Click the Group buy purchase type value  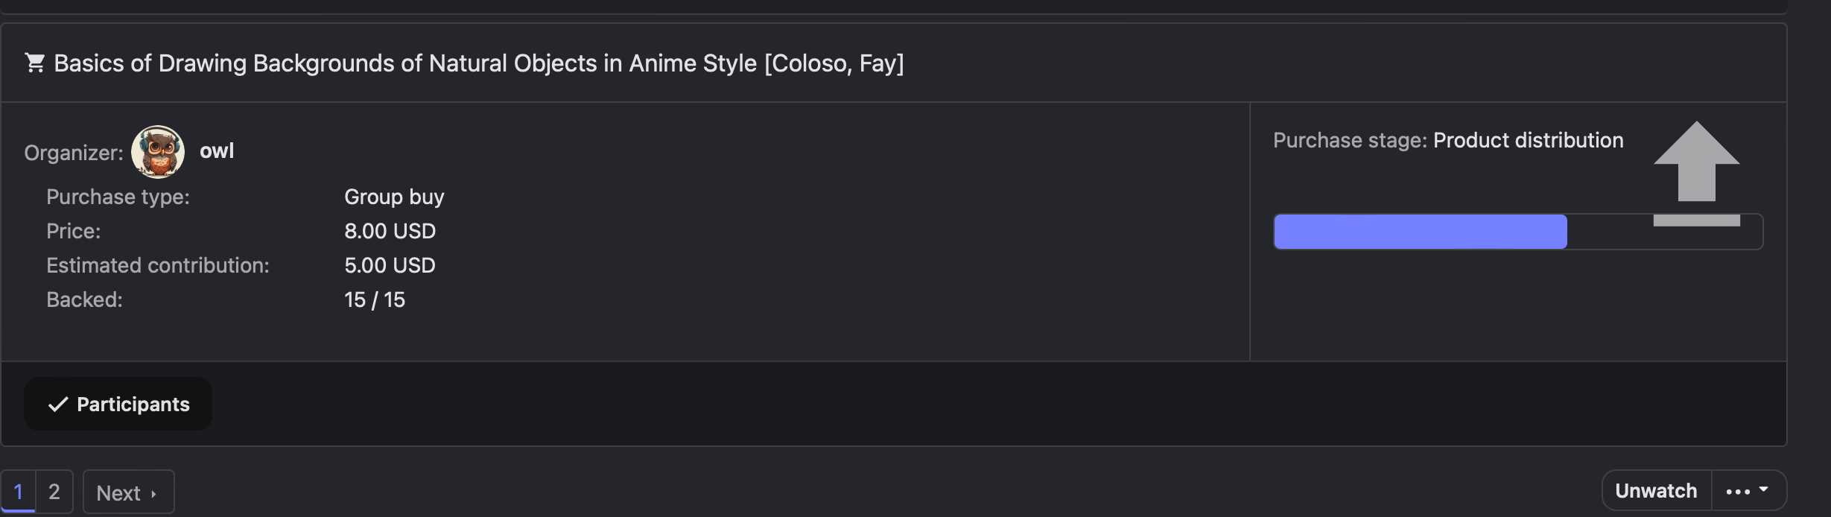pos(394,197)
